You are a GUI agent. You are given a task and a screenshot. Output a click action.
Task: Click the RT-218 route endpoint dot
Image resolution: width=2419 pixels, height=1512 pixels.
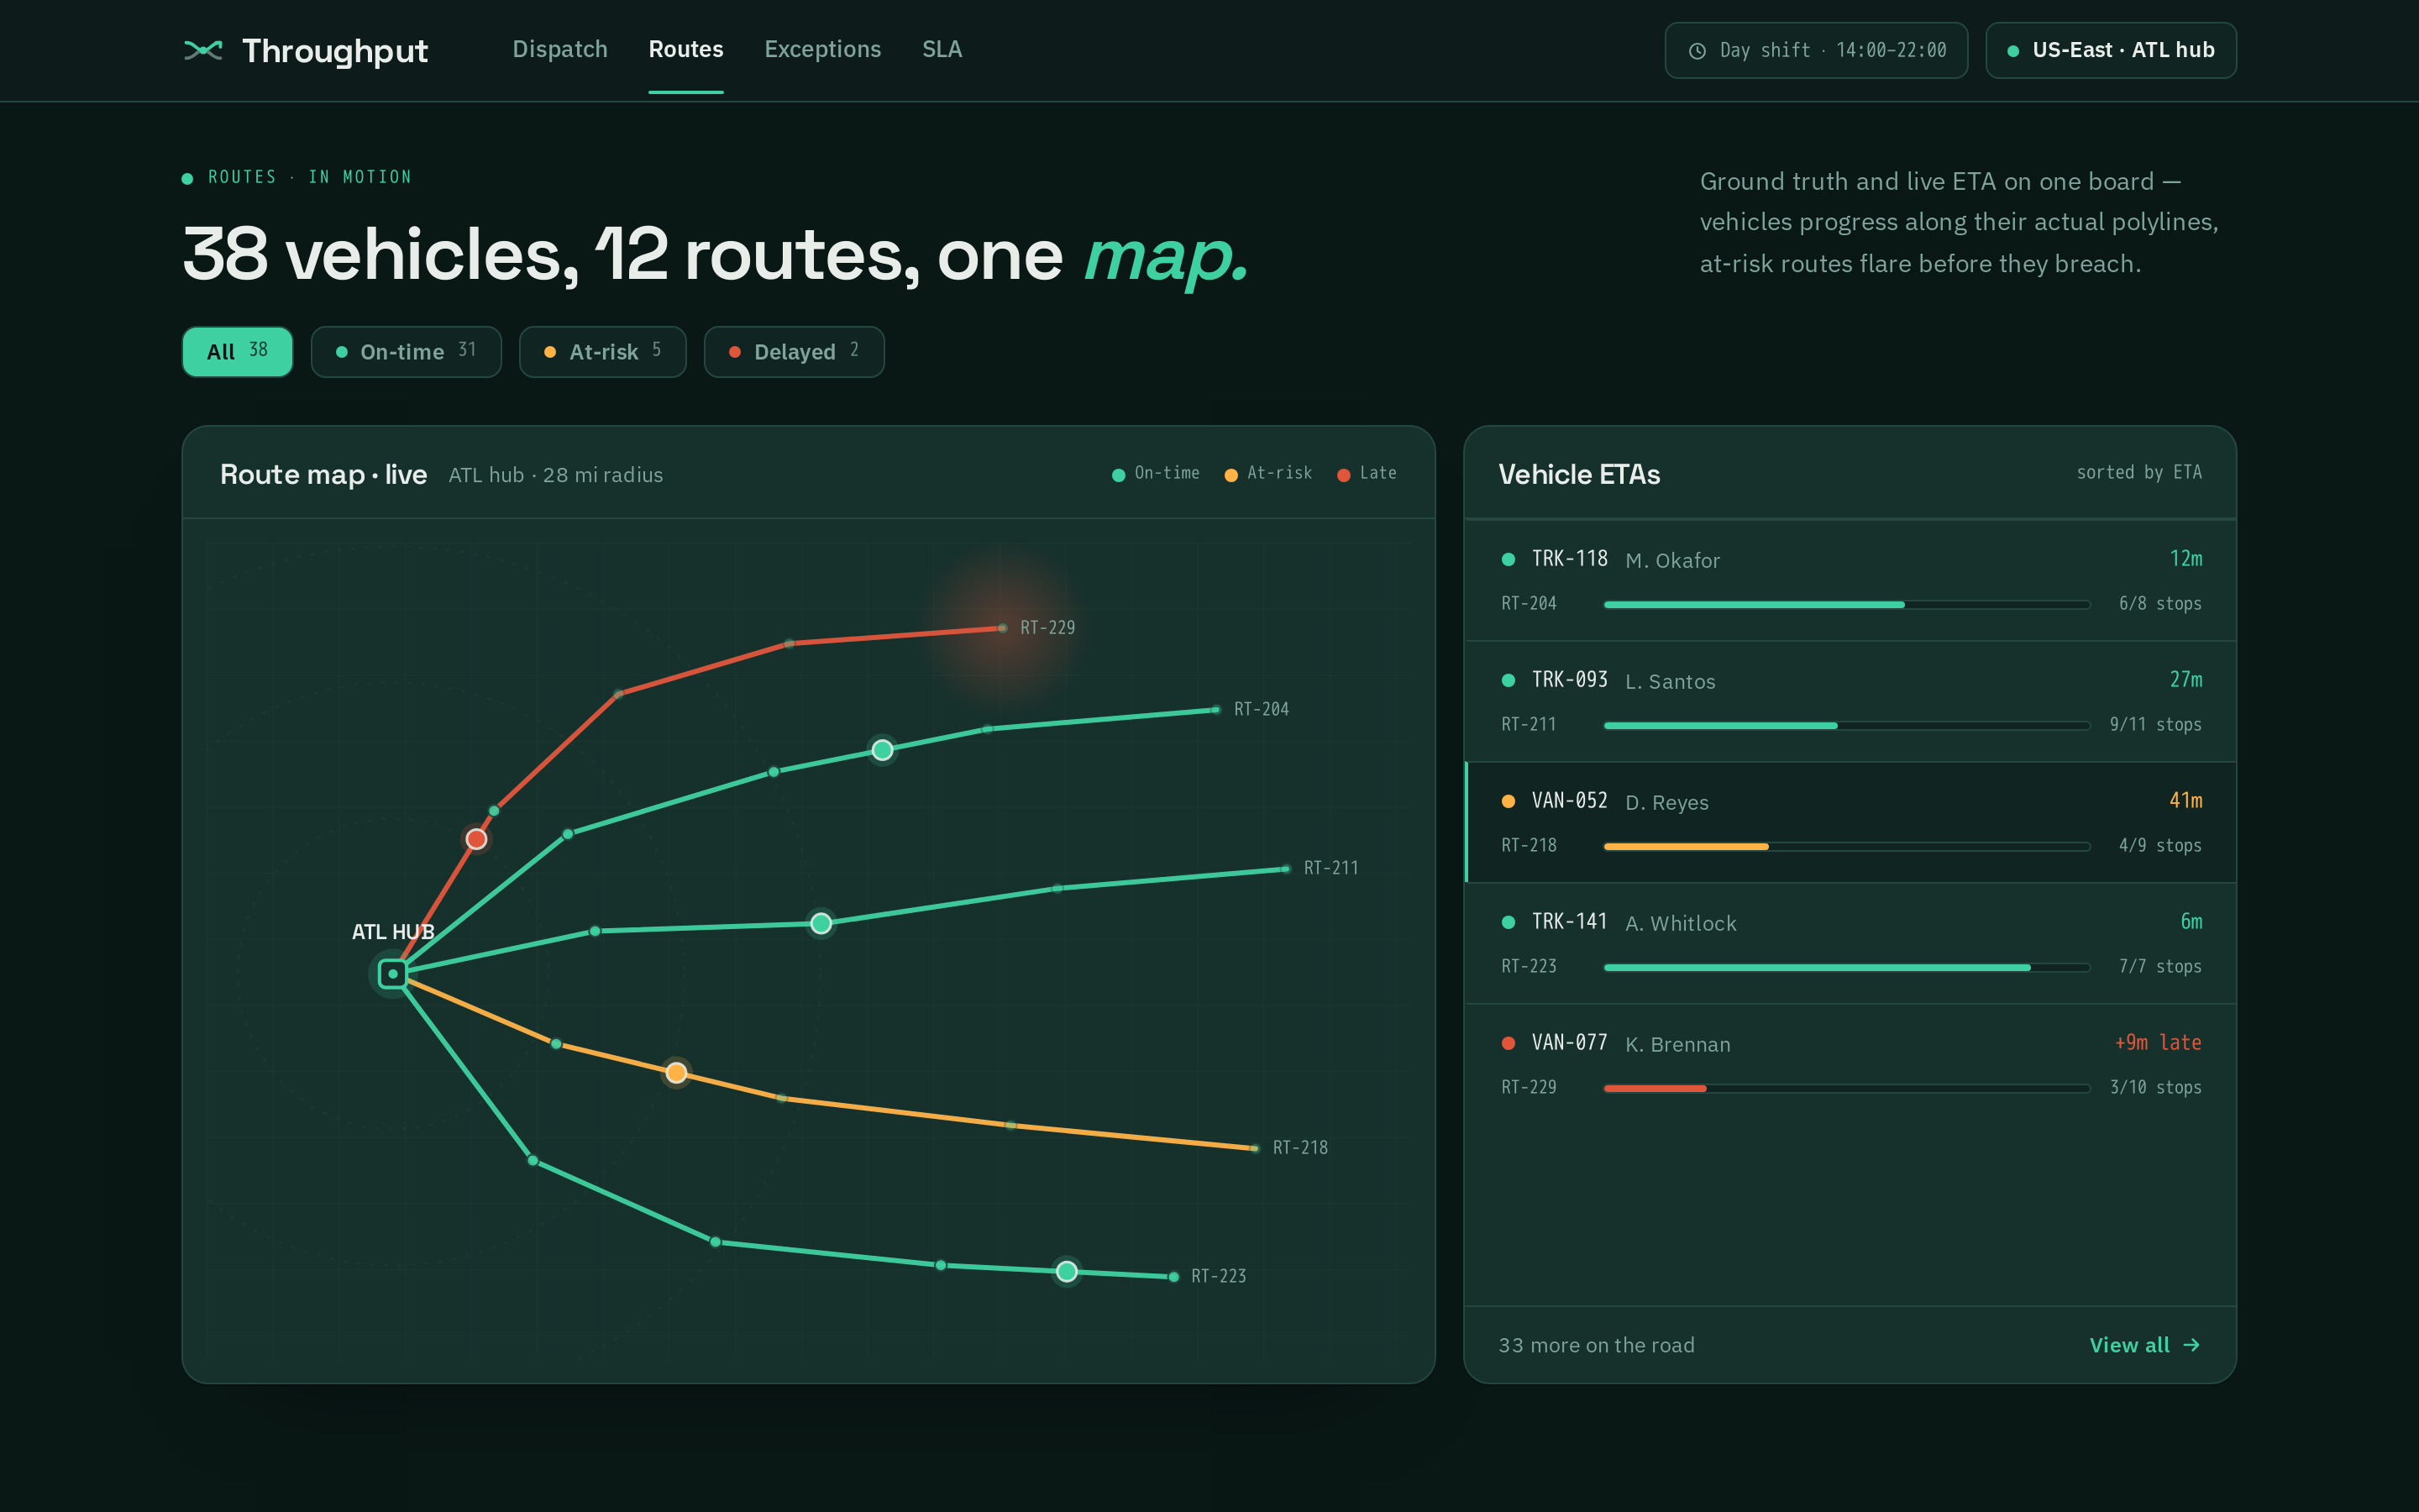[x=1255, y=1148]
